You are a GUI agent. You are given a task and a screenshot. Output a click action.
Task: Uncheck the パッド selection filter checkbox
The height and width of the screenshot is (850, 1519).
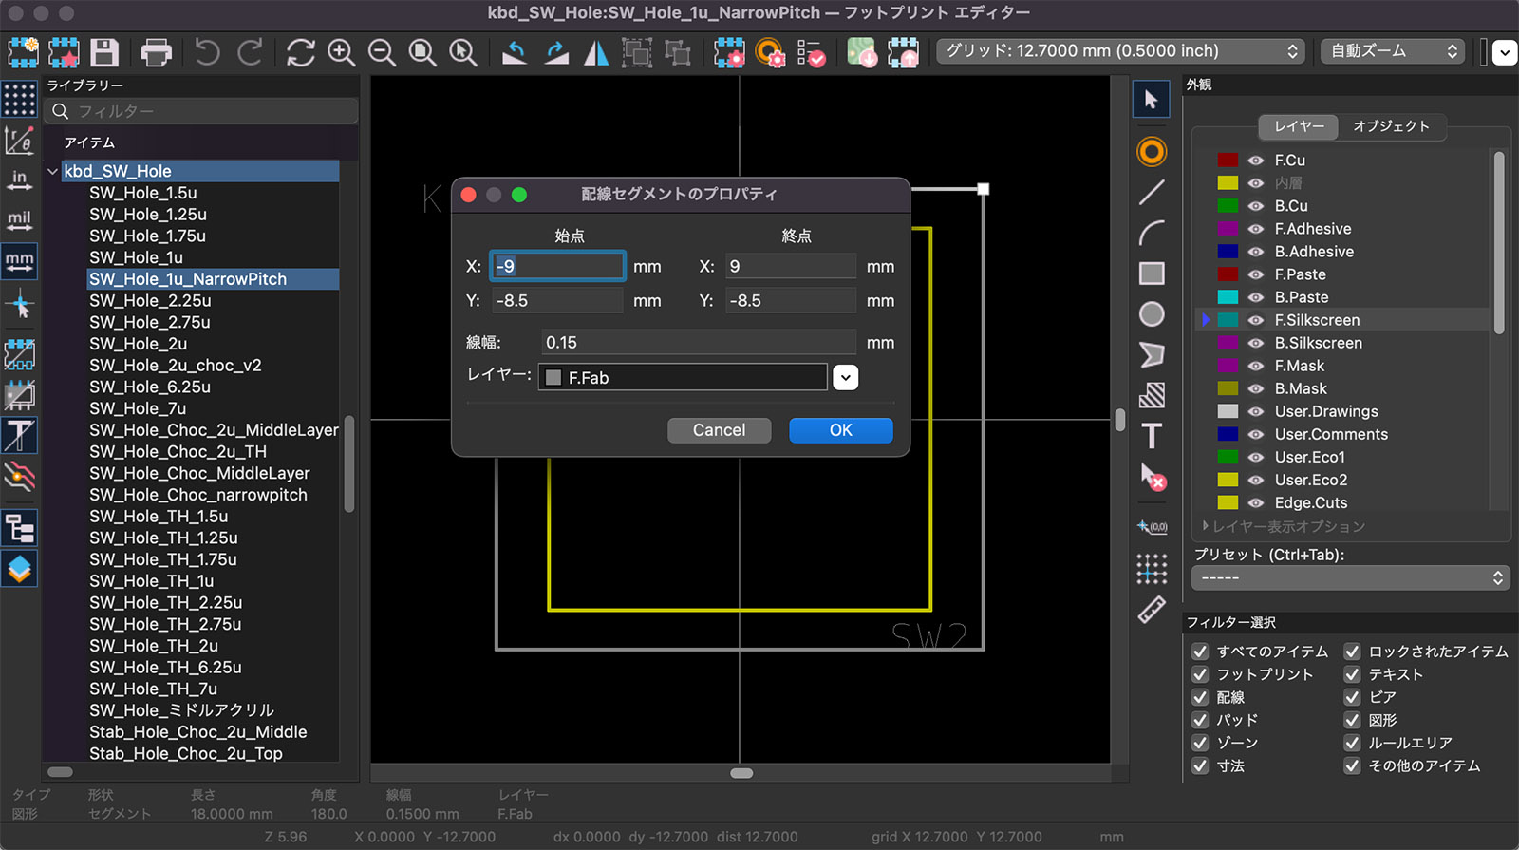[x=1200, y=720]
